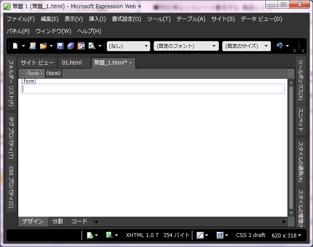
Task: Open the データ ビュー(D) menu
Action: click(x=261, y=19)
